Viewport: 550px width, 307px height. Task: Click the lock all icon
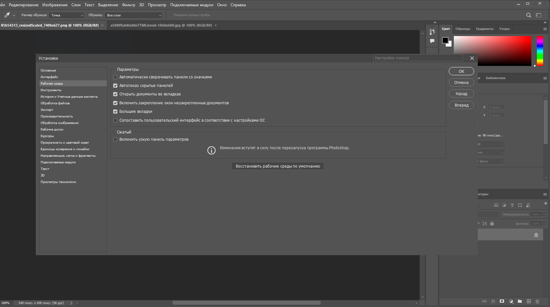point(492,224)
